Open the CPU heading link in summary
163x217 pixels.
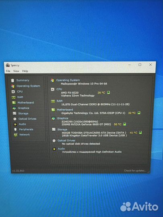(x=59, y=89)
